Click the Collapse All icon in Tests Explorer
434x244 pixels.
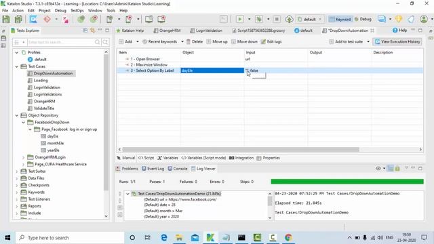[85, 30]
